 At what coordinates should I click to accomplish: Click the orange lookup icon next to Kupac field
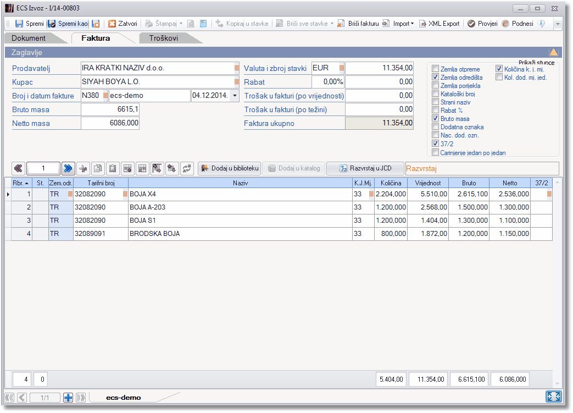coord(237,82)
